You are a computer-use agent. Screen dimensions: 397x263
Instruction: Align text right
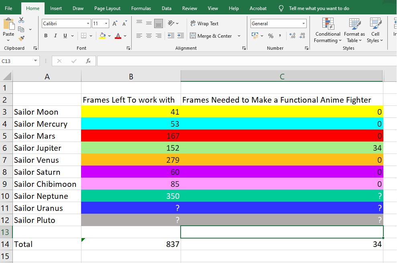159,36
